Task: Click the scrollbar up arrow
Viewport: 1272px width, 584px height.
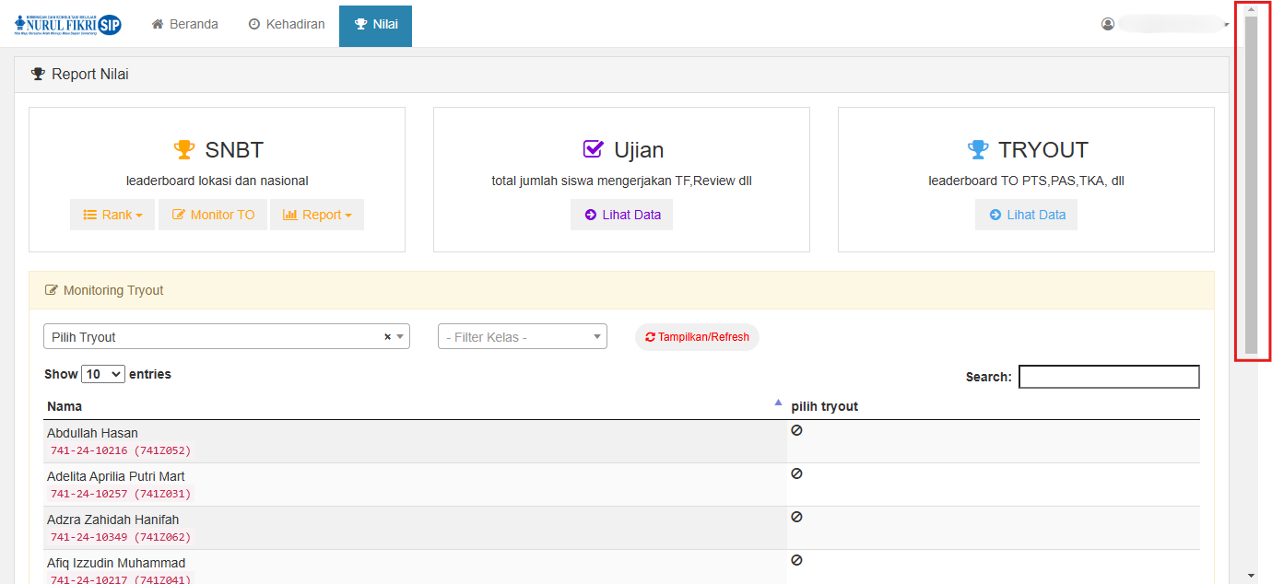Action: click(1251, 10)
